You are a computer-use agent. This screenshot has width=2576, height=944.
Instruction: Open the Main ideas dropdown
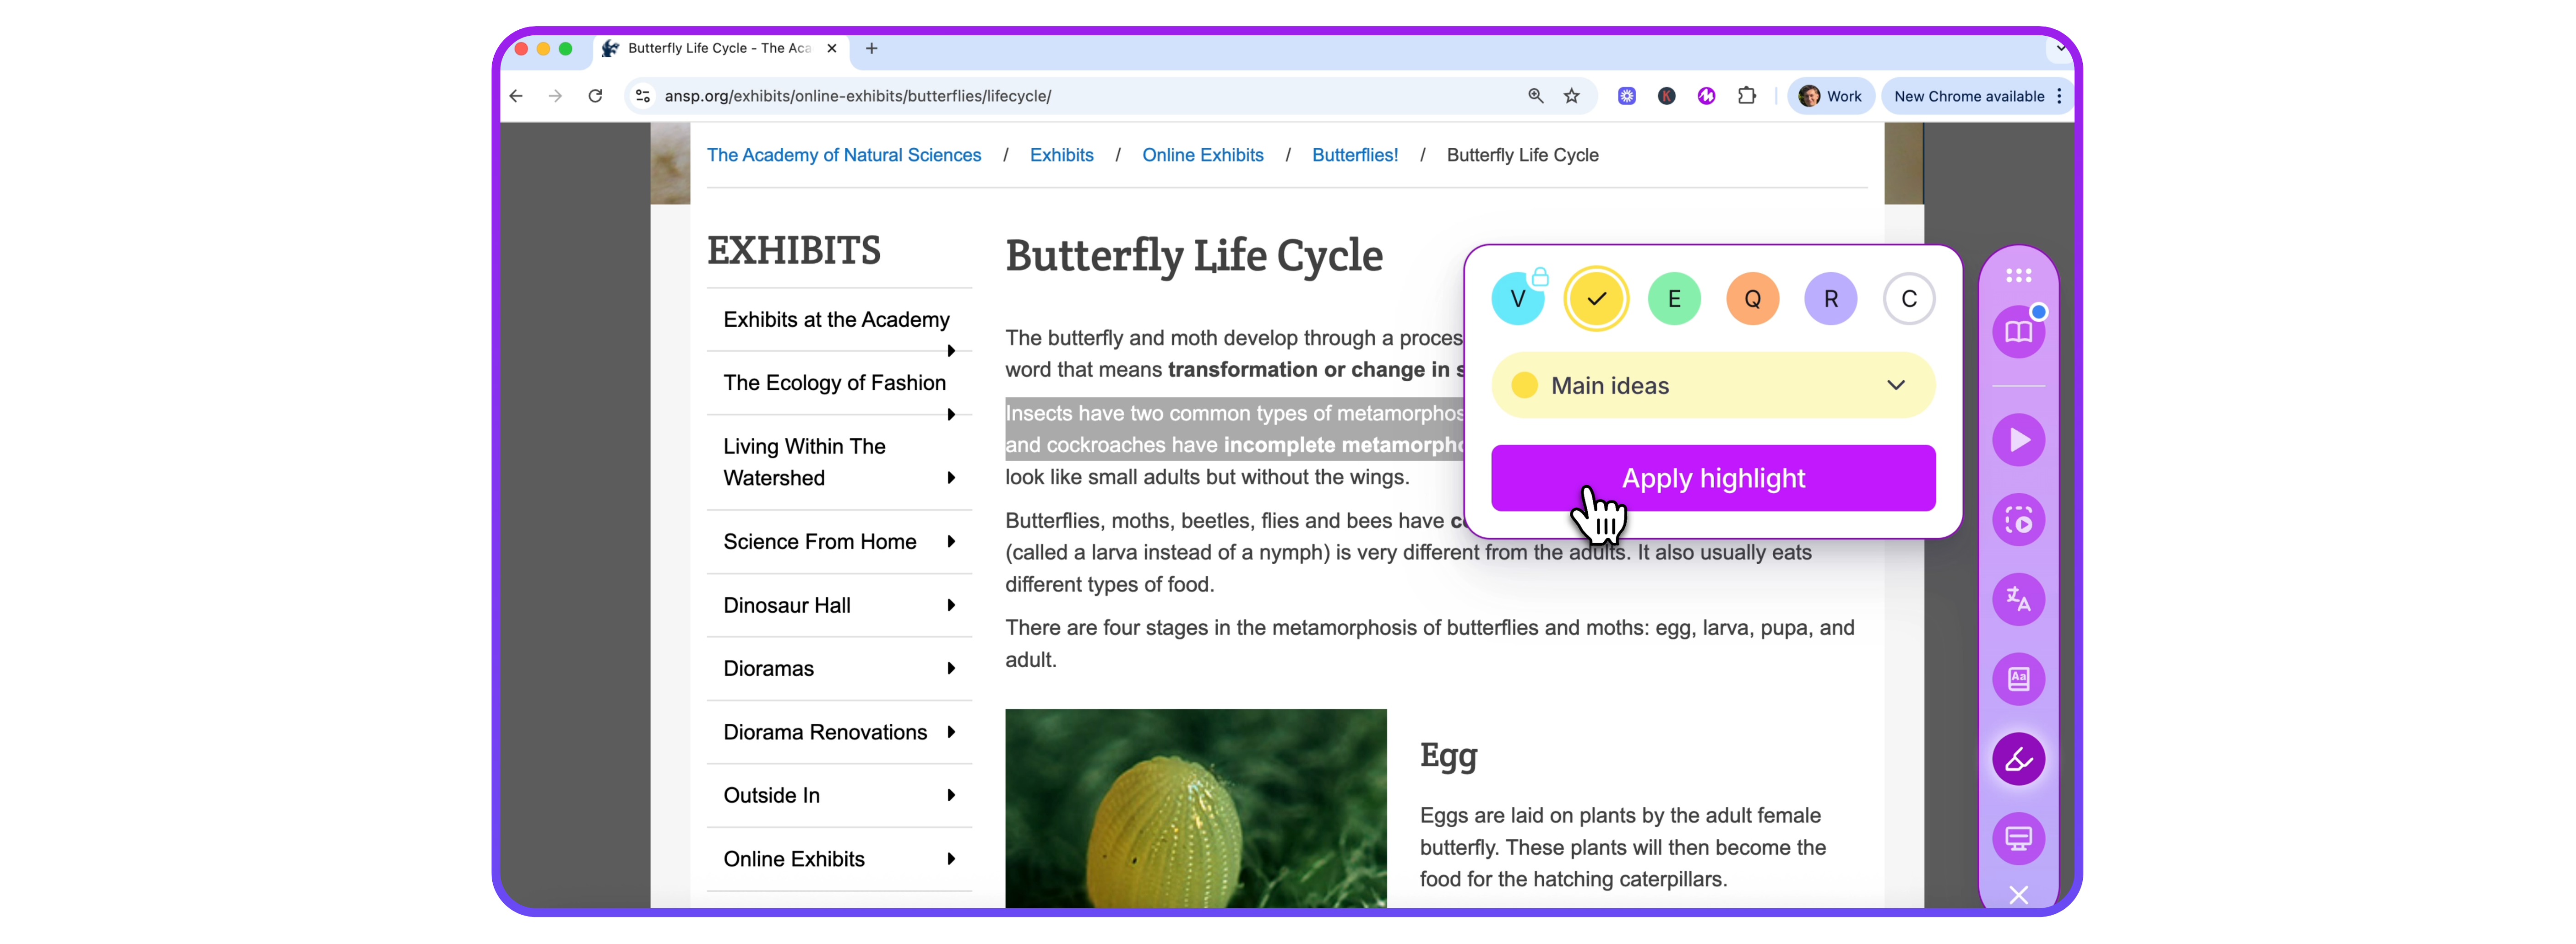click(x=1713, y=386)
